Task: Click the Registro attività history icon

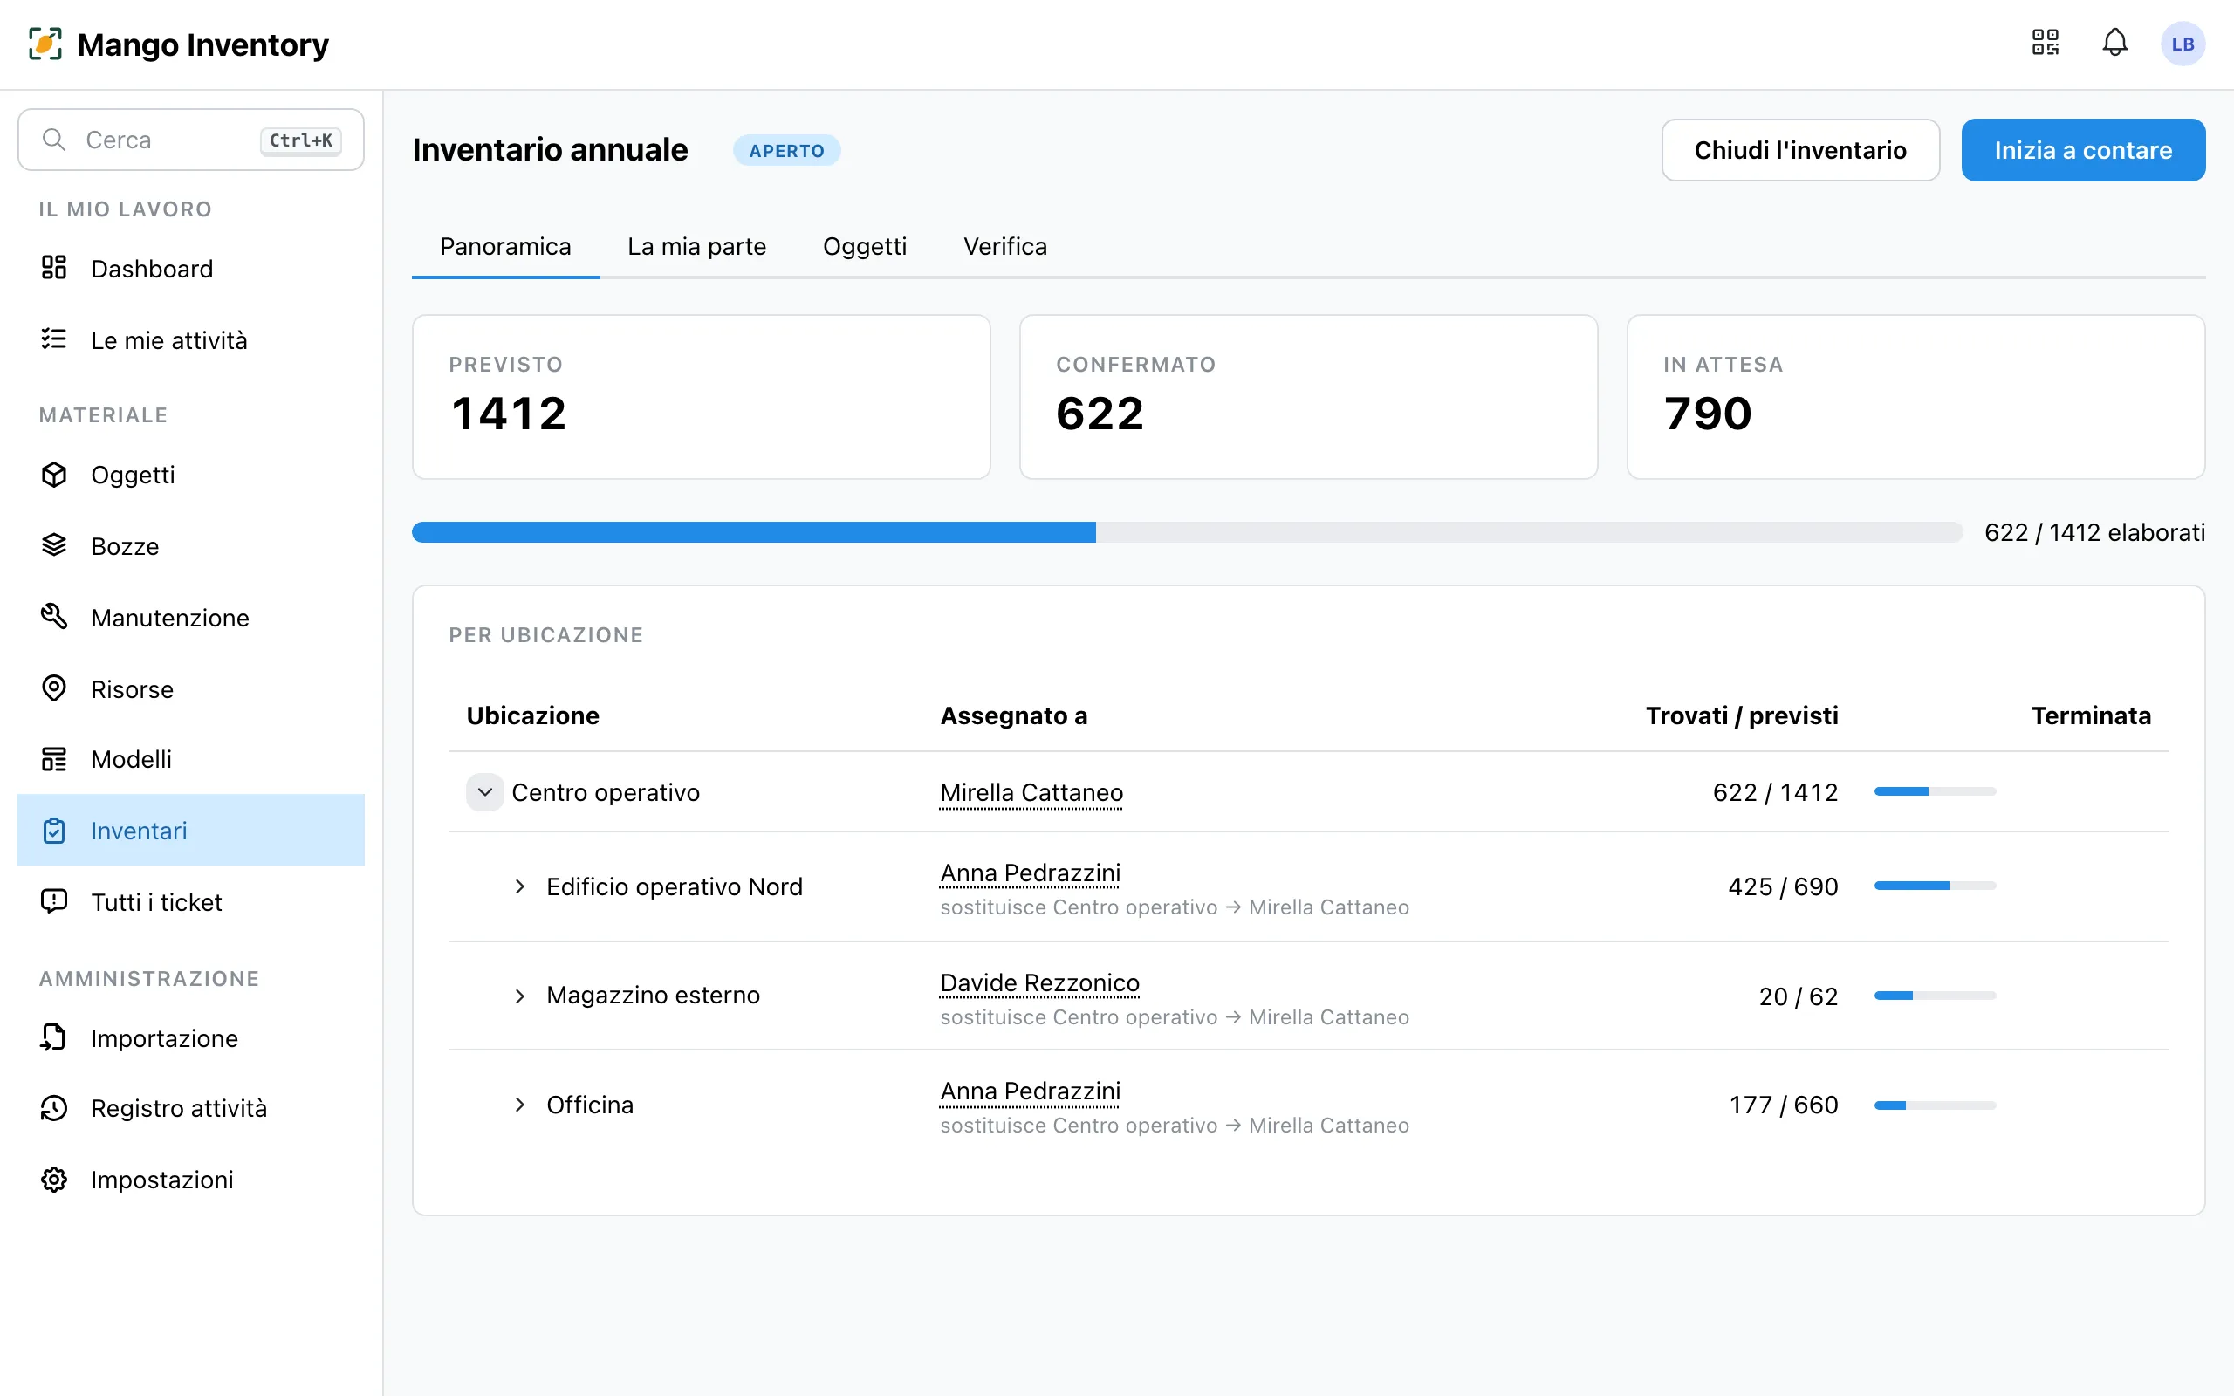Action: pyautogui.click(x=53, y=1108)
